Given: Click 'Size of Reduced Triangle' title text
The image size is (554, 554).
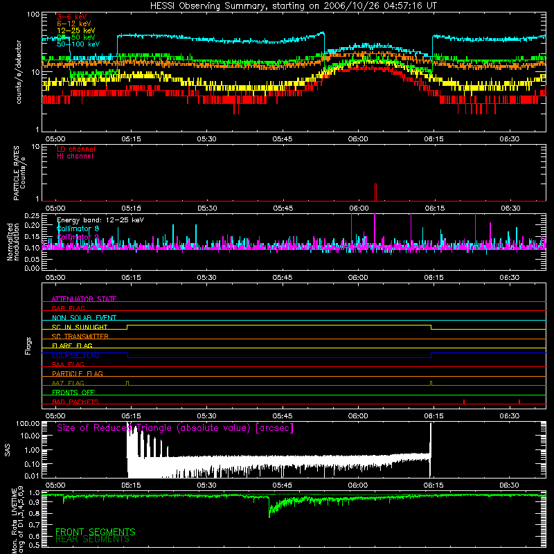Looking at the screenshot, I should (175, 428).
